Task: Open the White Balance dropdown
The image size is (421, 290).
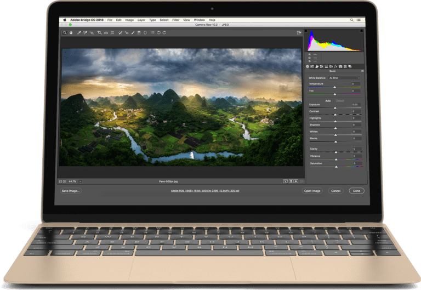Action: point(344,78)
